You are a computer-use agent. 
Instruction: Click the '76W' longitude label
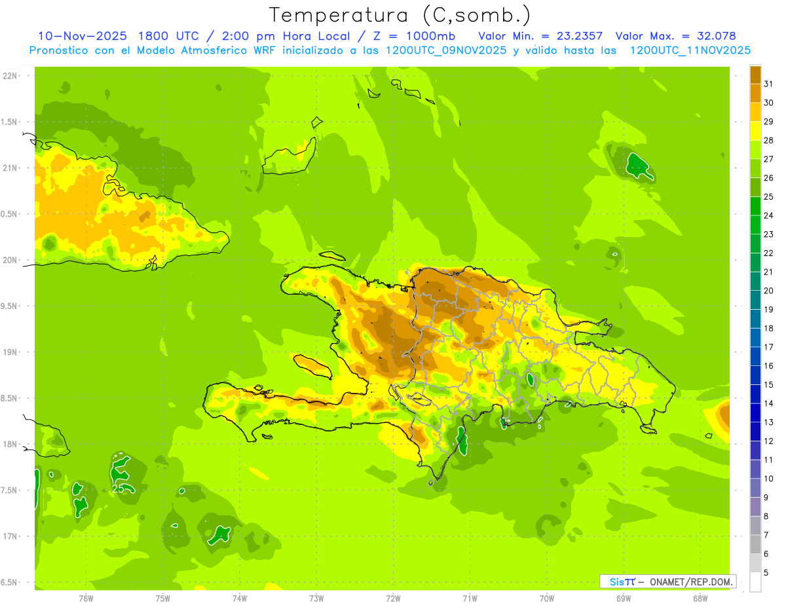tap(86, 598)
